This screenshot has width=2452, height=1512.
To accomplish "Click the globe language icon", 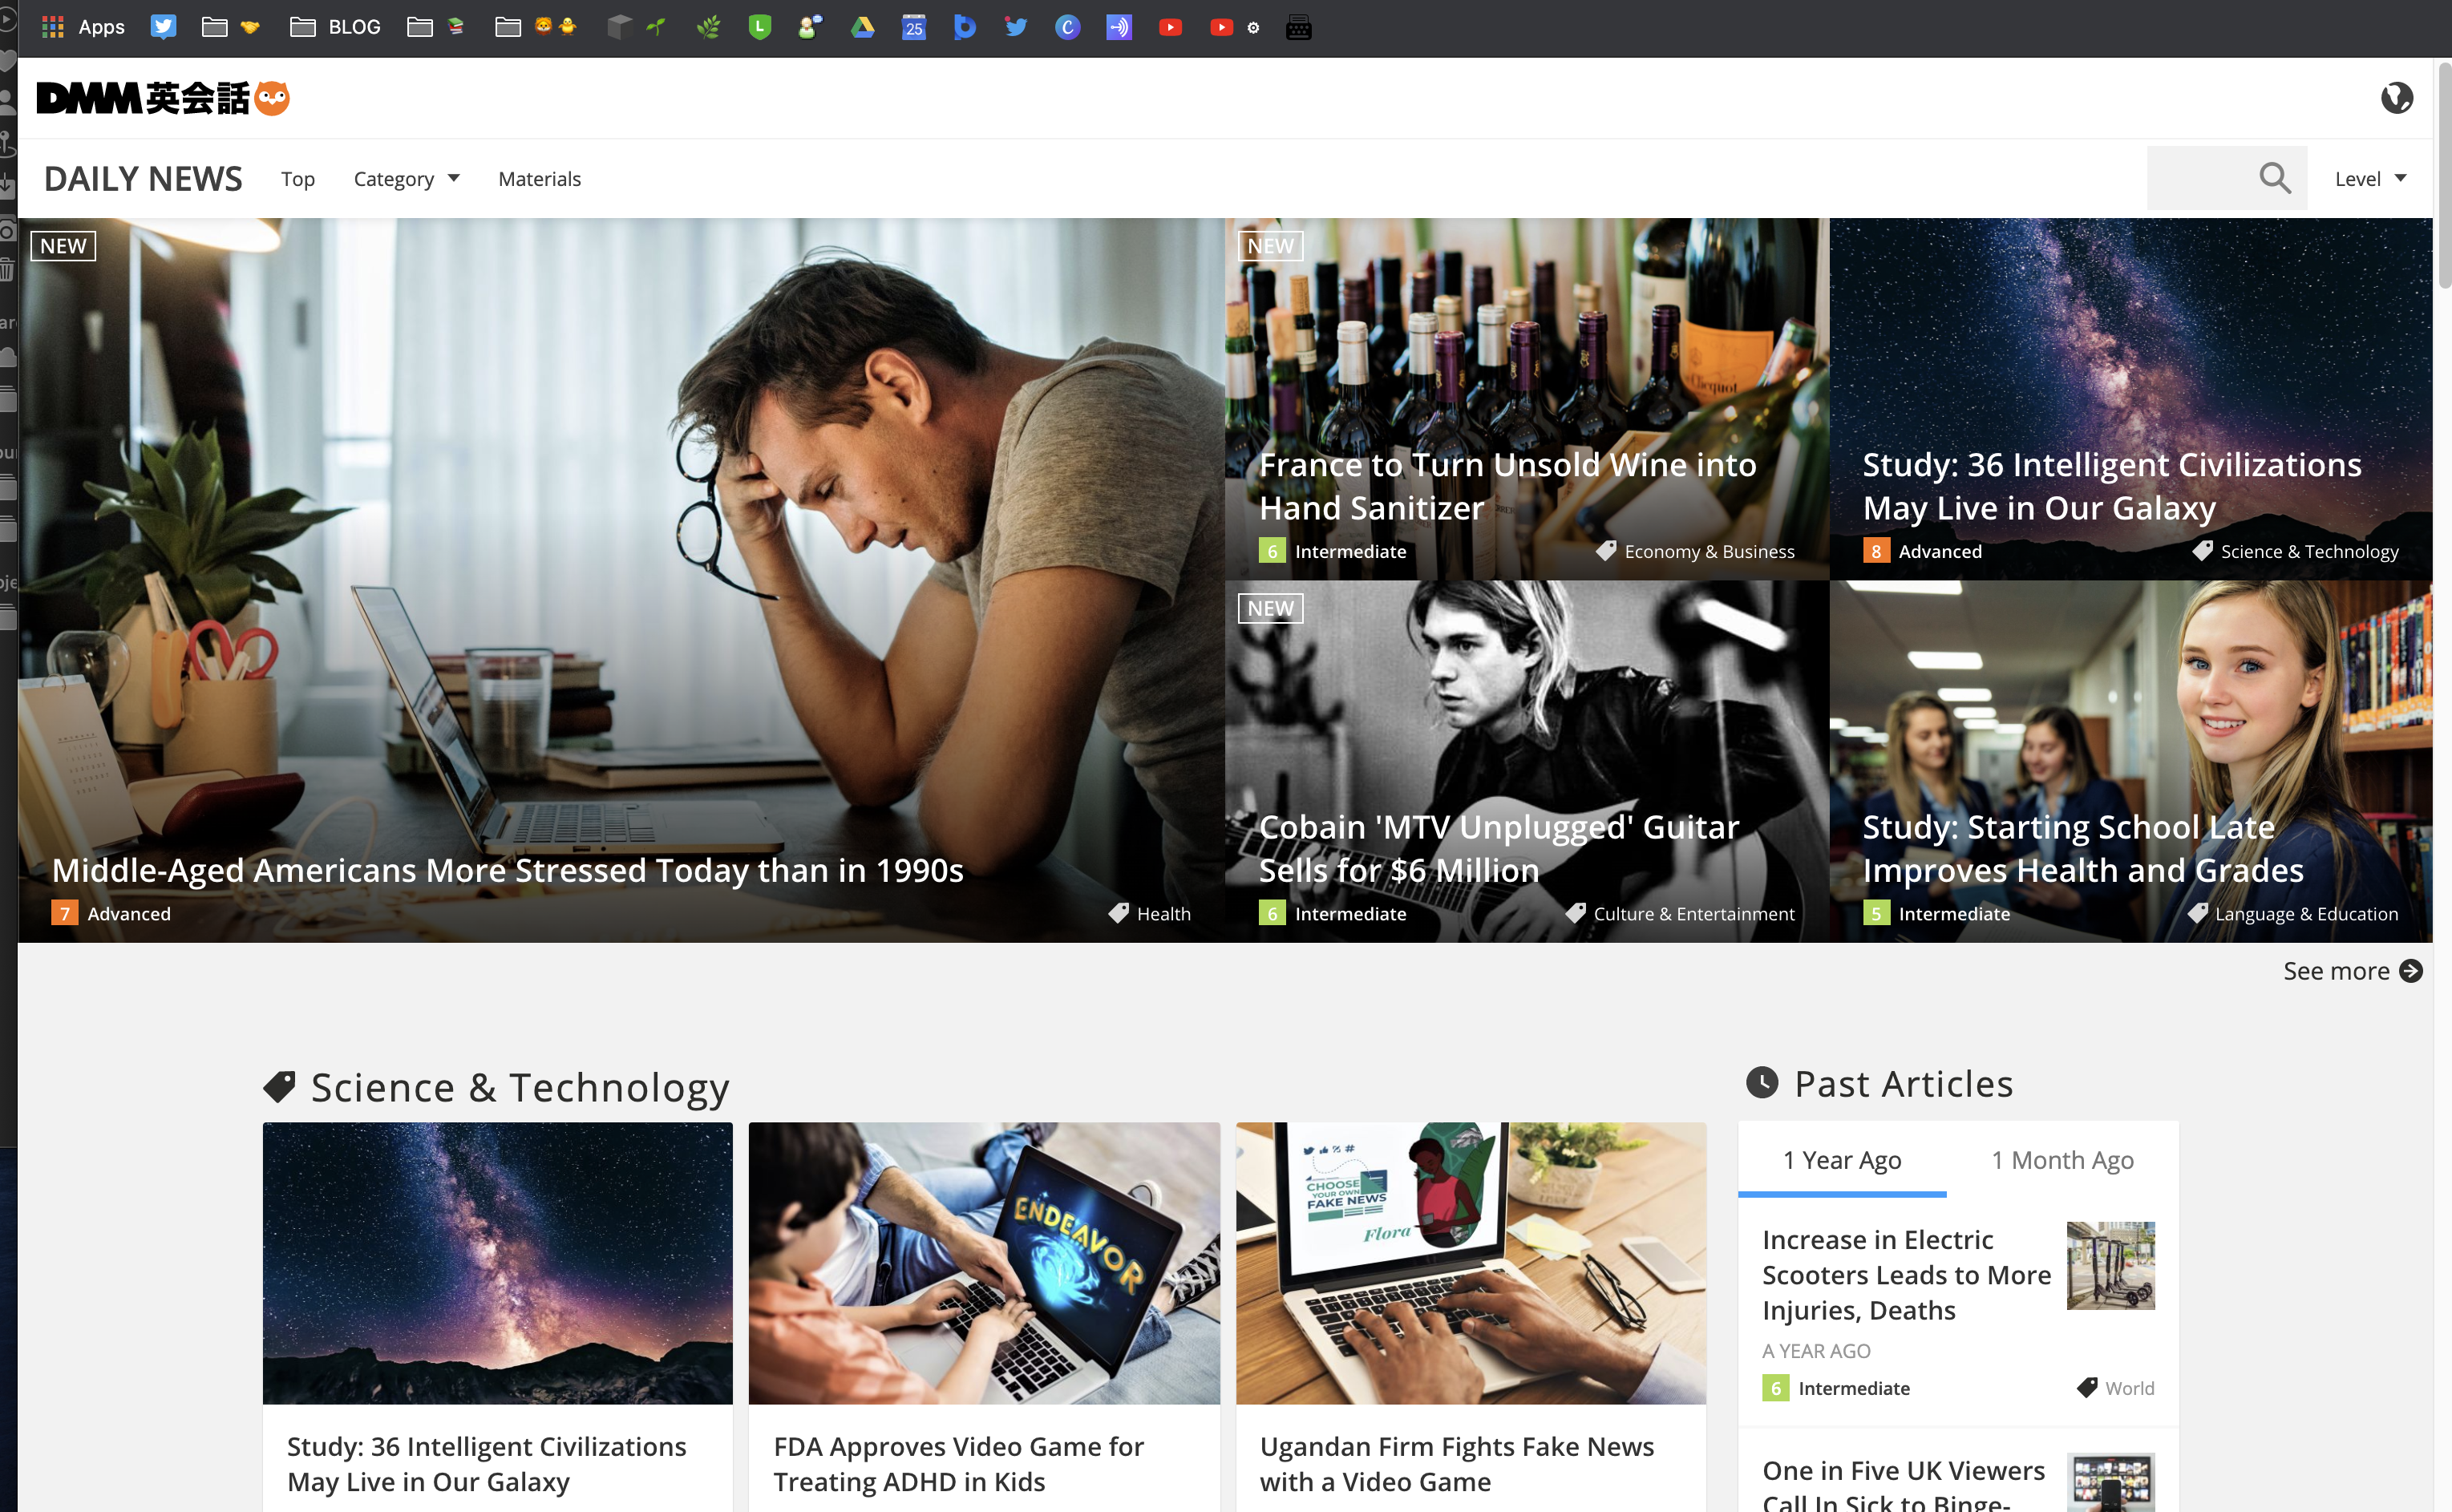I will [2396, 98].
